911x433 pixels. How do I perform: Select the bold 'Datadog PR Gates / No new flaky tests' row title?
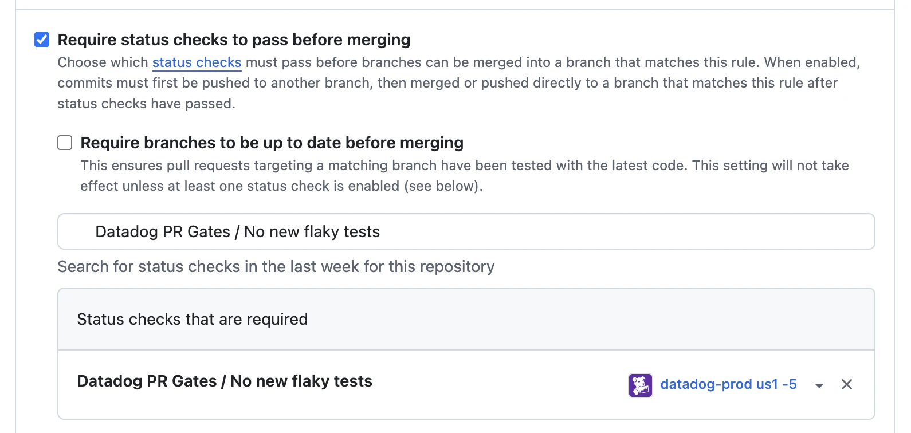click(225, 381)
